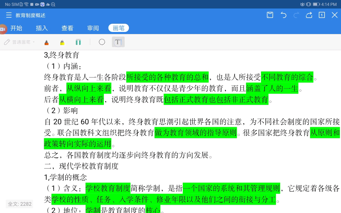Viewport: 341px width, 213px height.
Task: Tap the highlighted text 所接受的各种教育的总和
Action: point(167,77)
